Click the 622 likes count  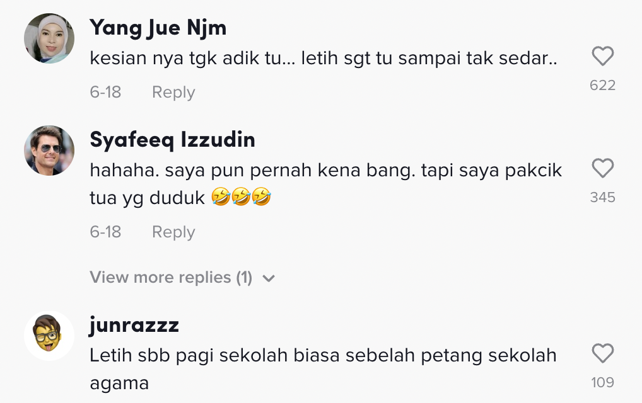[602, 85]
